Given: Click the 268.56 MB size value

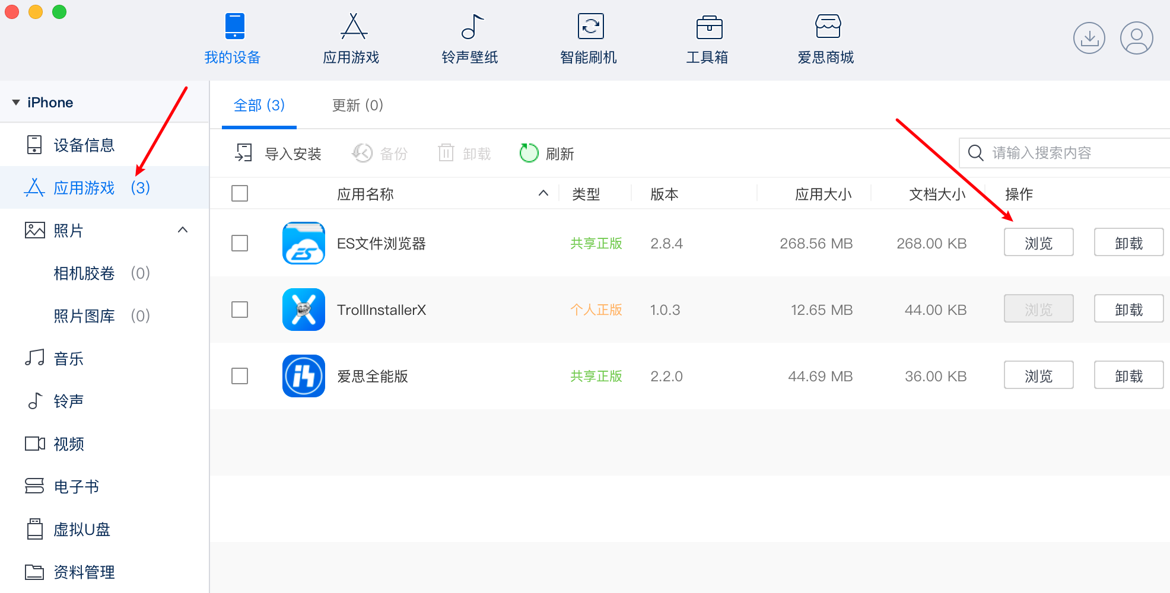Looking at the screenshot, I should tap(816, 243).
